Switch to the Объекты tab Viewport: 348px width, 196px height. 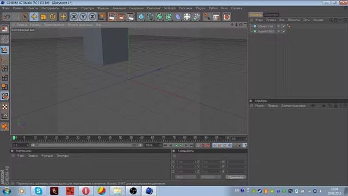[x=256, y=15]
